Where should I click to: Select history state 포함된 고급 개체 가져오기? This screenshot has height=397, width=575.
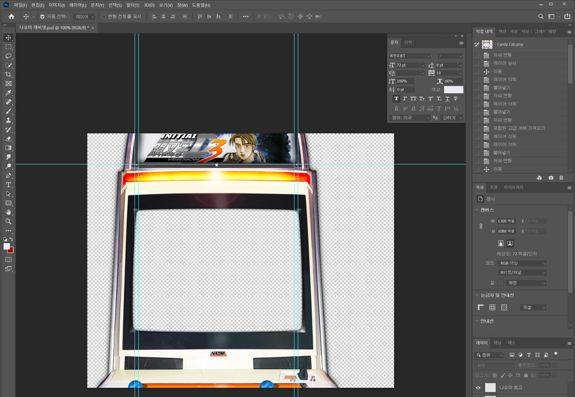519,128
